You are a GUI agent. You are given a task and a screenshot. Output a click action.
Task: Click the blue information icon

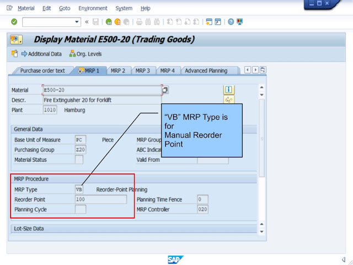(x=229, y=89)
